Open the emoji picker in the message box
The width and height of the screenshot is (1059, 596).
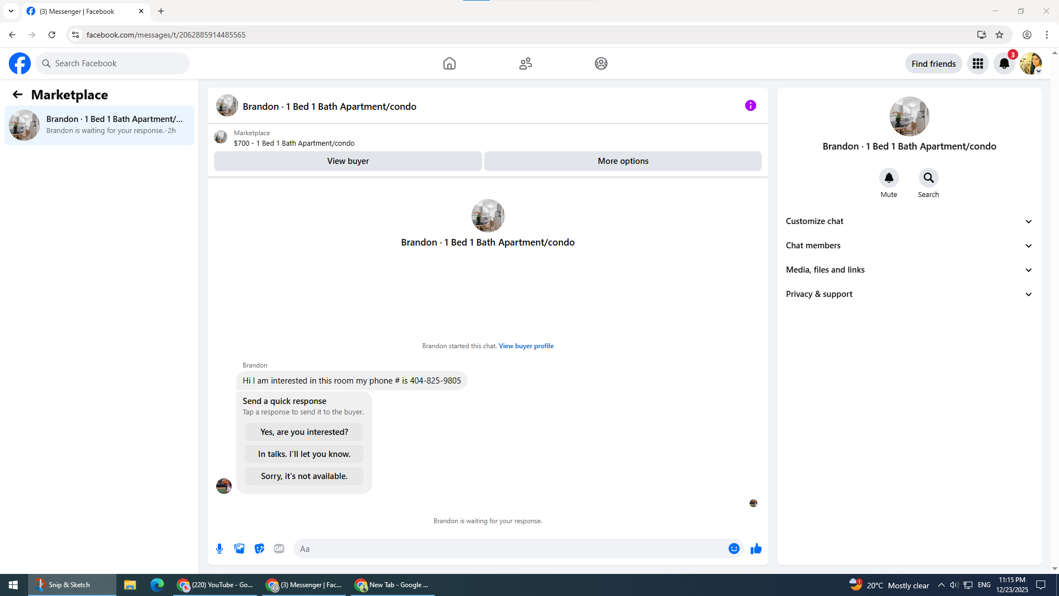(734, 549)
